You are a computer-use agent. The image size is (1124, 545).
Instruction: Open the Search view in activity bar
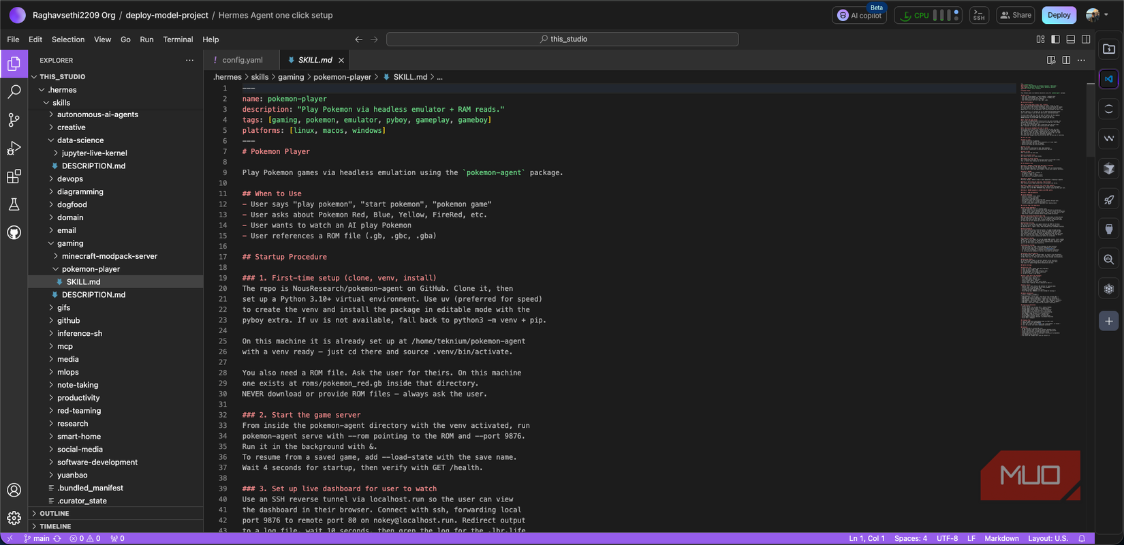point(14,91)
